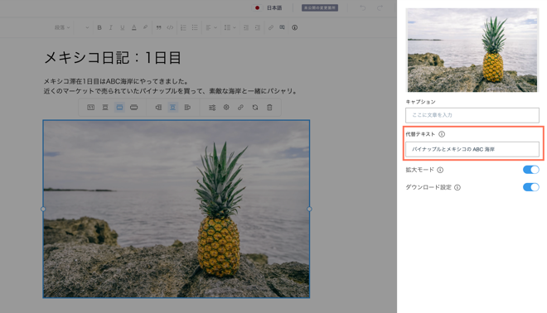Select the pineapple image in the editor
The height and width of the screenshot is (313, 547).
coord(177,209)
